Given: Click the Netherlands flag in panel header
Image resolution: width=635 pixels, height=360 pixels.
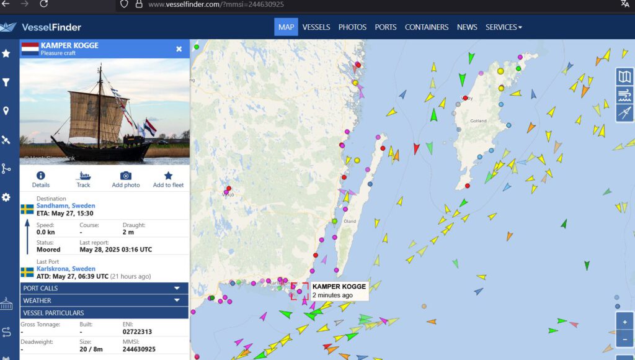Looking at the screenshot, I should pyautogui.click(x=30, y=48).
